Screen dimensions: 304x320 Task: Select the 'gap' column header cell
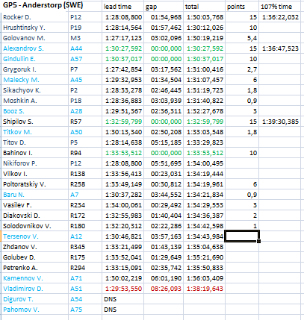164,7
